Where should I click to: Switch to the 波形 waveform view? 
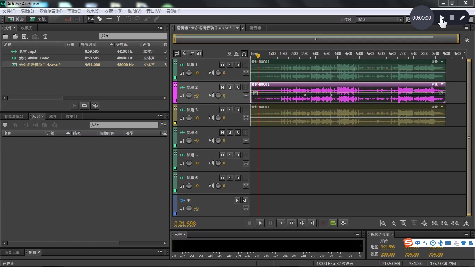click(x=16, y=19)
